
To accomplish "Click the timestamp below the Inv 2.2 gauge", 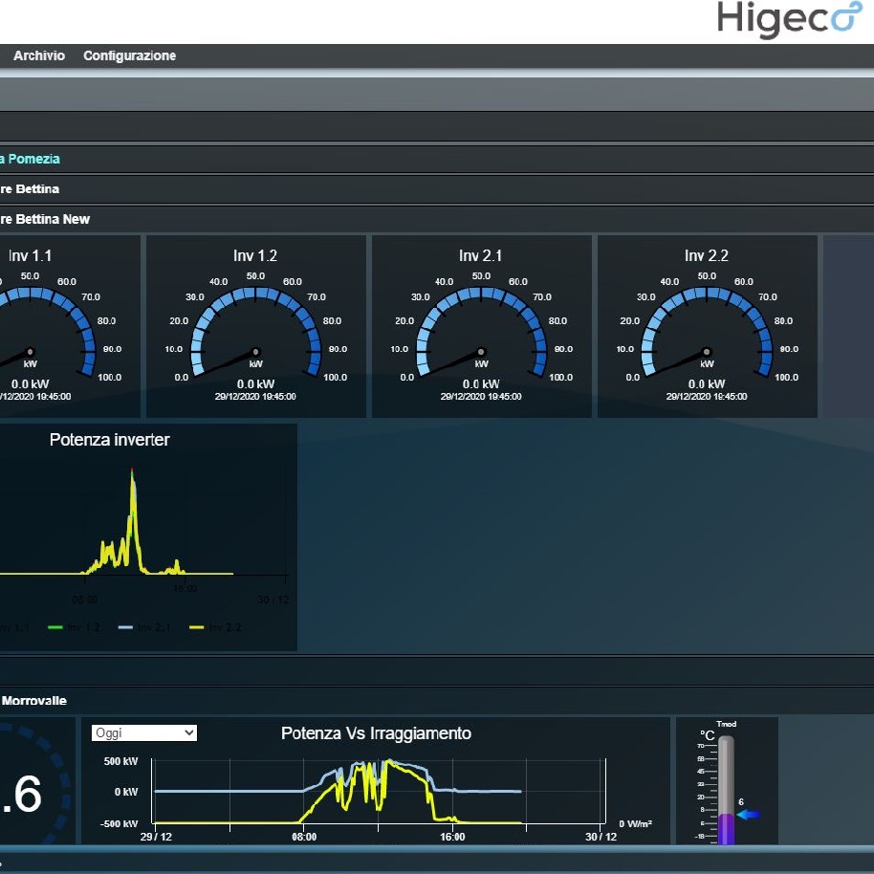I will pos(707,397).
